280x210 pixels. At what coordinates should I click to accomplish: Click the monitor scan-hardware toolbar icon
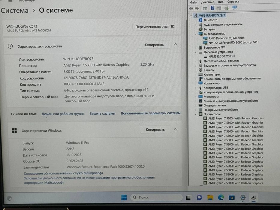point(235,8)
